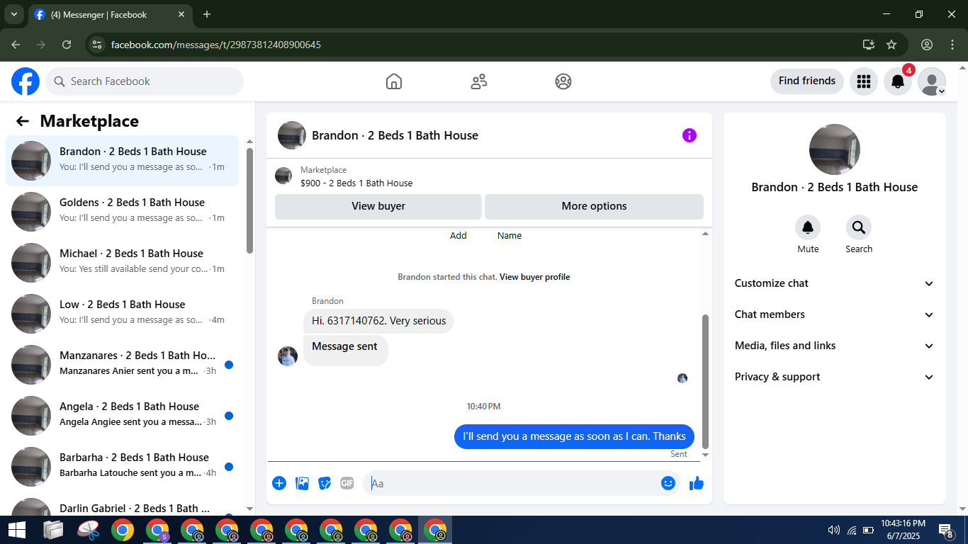Image resolution: width=968 pixels, height=544 pixels.
Task: Attach a photo file icon
Action: coord(302,483)
